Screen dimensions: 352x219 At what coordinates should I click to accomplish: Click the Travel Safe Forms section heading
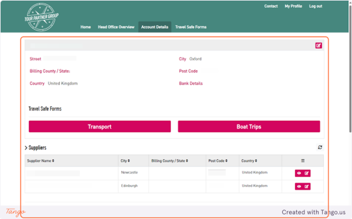[x=45, y=109]
